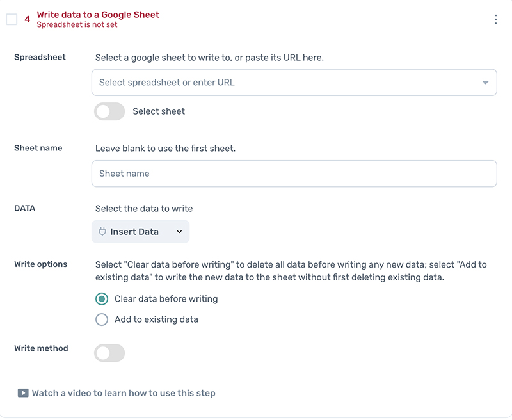The width and height of the screenshot is (512, 420).
Task: Click the three-dot options icon for step 4
Action: coord(496,20)
